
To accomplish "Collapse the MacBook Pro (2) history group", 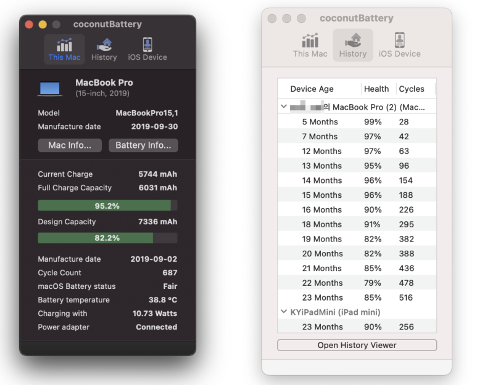I will point(283,107).
